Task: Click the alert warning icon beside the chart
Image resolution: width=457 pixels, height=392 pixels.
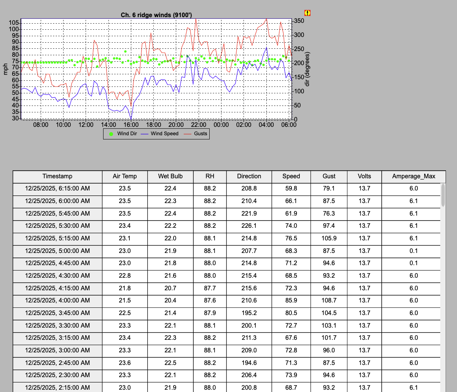Action: coord(307,13)
